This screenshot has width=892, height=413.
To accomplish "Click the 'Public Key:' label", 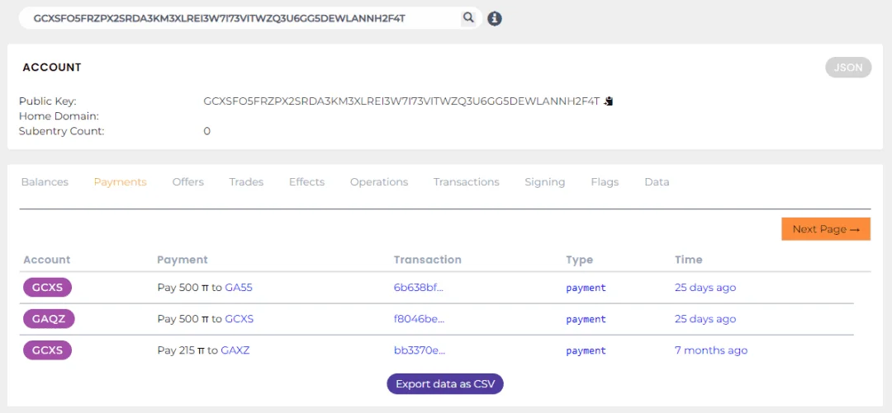I will [x=48, y=101].
